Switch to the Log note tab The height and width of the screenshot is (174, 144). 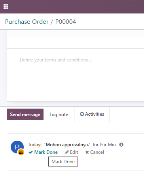[x=59, y=115]
